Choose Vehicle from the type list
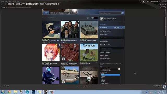The image size is (167, 94). tap(111, 76)
